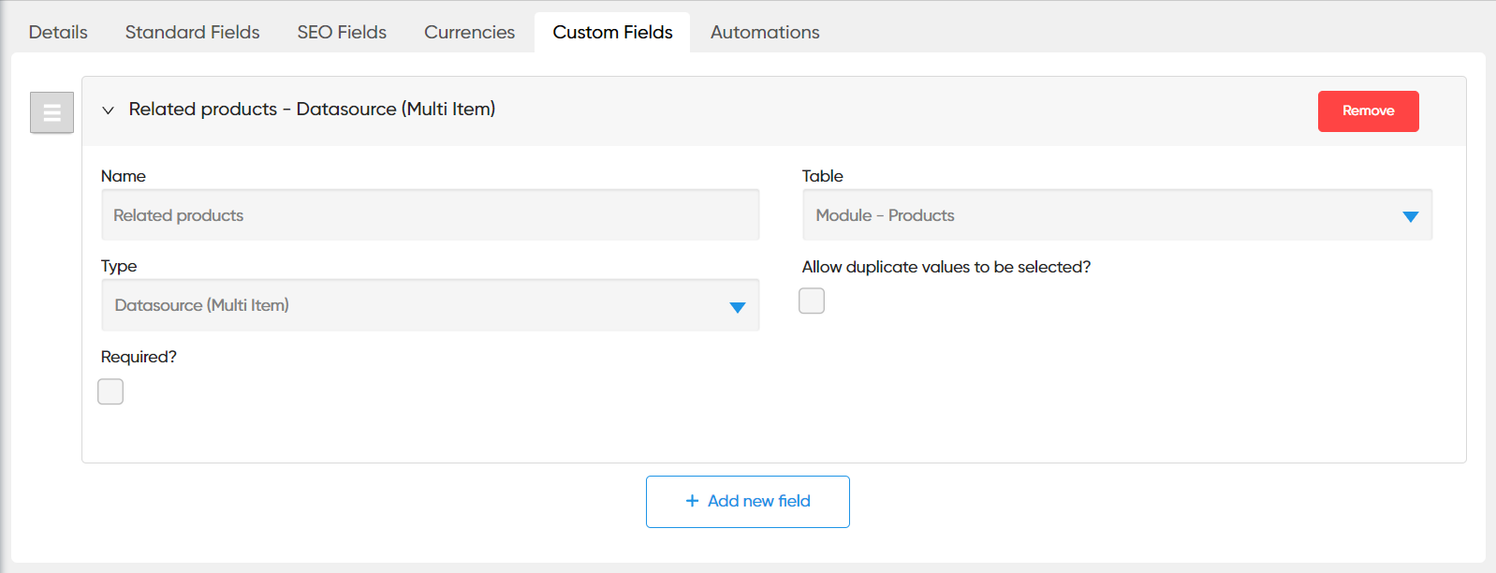Tick Allow duplicate values checkbox
1496x573 pixels.
(812, 301)
